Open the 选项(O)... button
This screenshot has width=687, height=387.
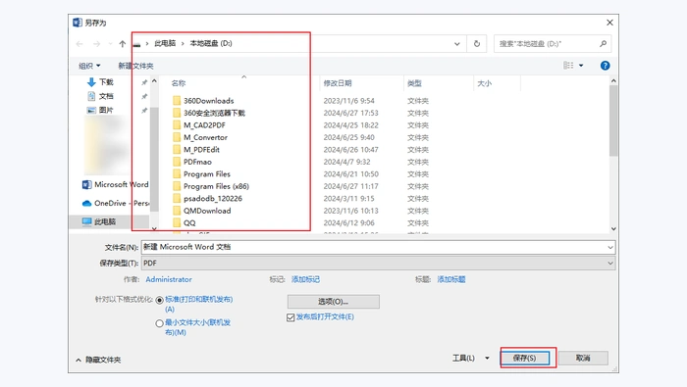[334, 302]
